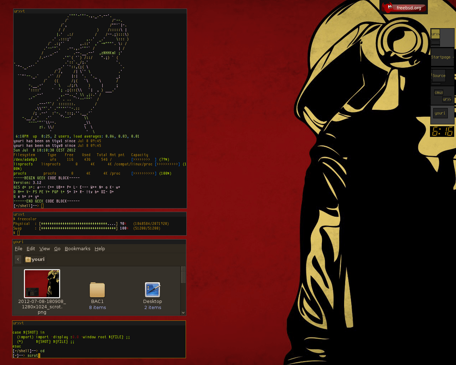The height and width of the screenshot is (365, 456).
Task: Open the File menu
Action: tap(19, 249)
